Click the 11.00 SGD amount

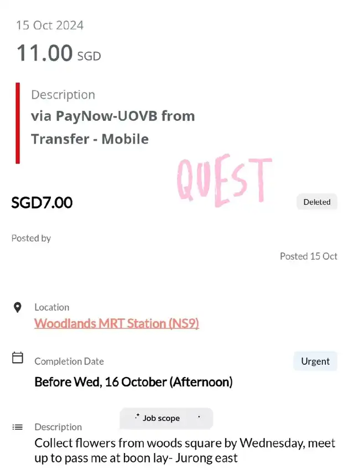click(x=59, y=53)
